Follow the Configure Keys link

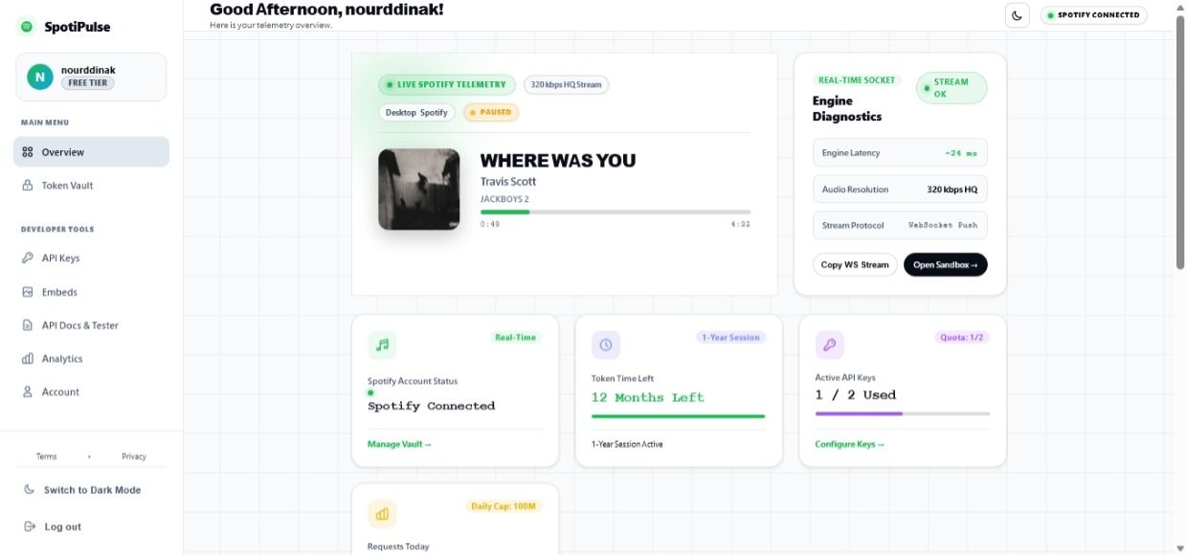point(850,444)
